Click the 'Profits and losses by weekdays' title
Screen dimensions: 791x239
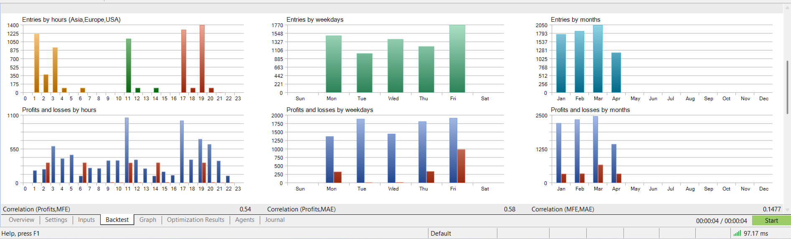coord(330,110)
